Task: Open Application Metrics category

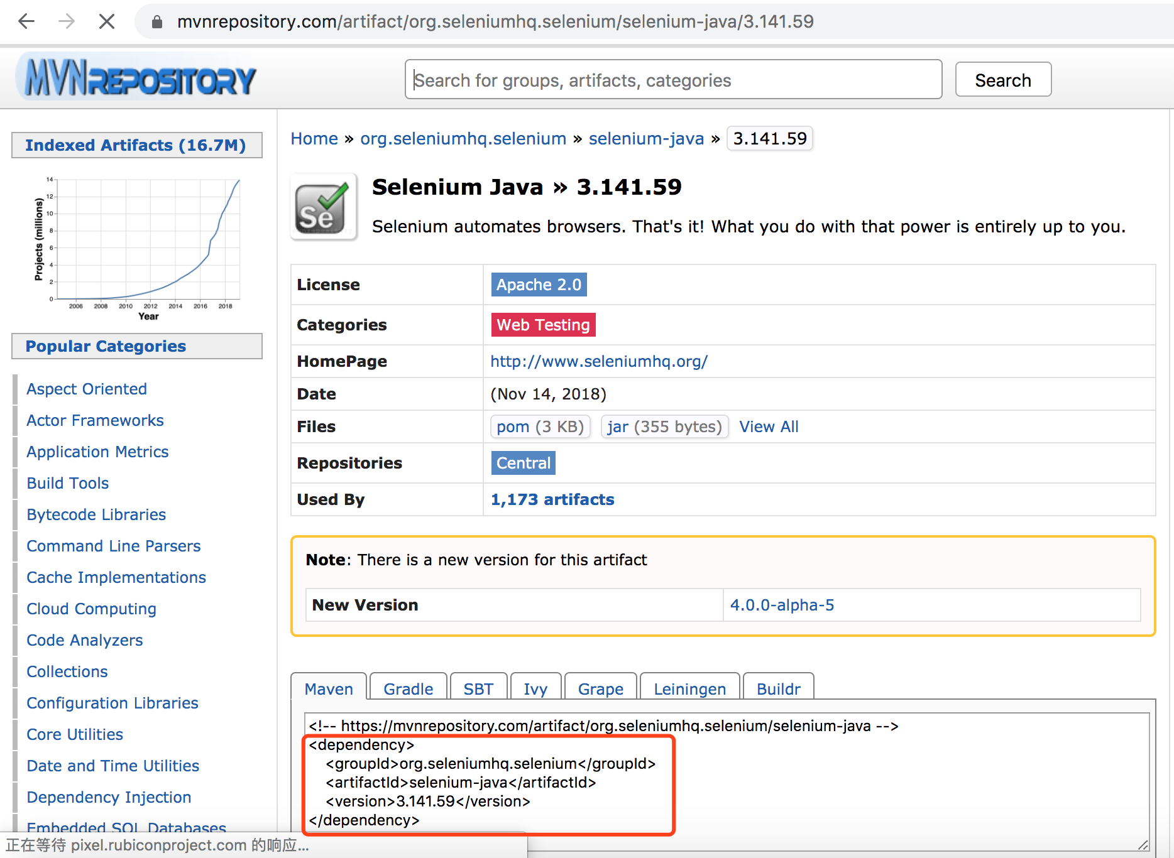Action: click(97, 452)
